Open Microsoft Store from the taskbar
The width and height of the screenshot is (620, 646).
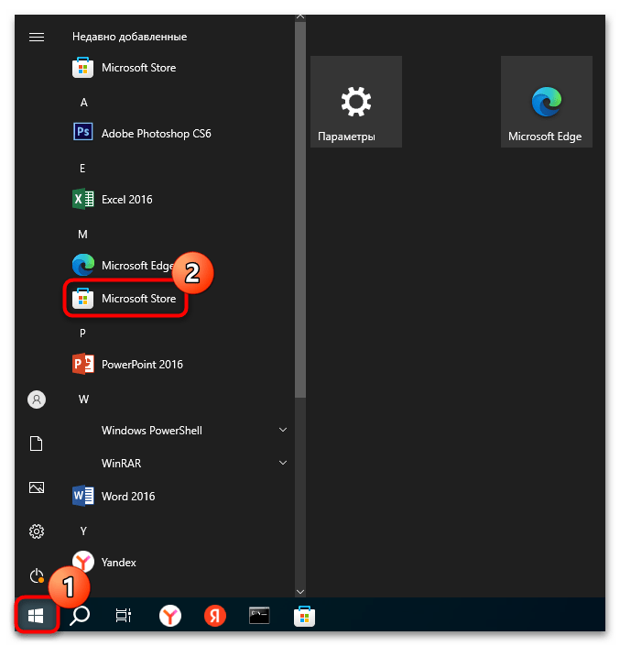click(304, 616)
